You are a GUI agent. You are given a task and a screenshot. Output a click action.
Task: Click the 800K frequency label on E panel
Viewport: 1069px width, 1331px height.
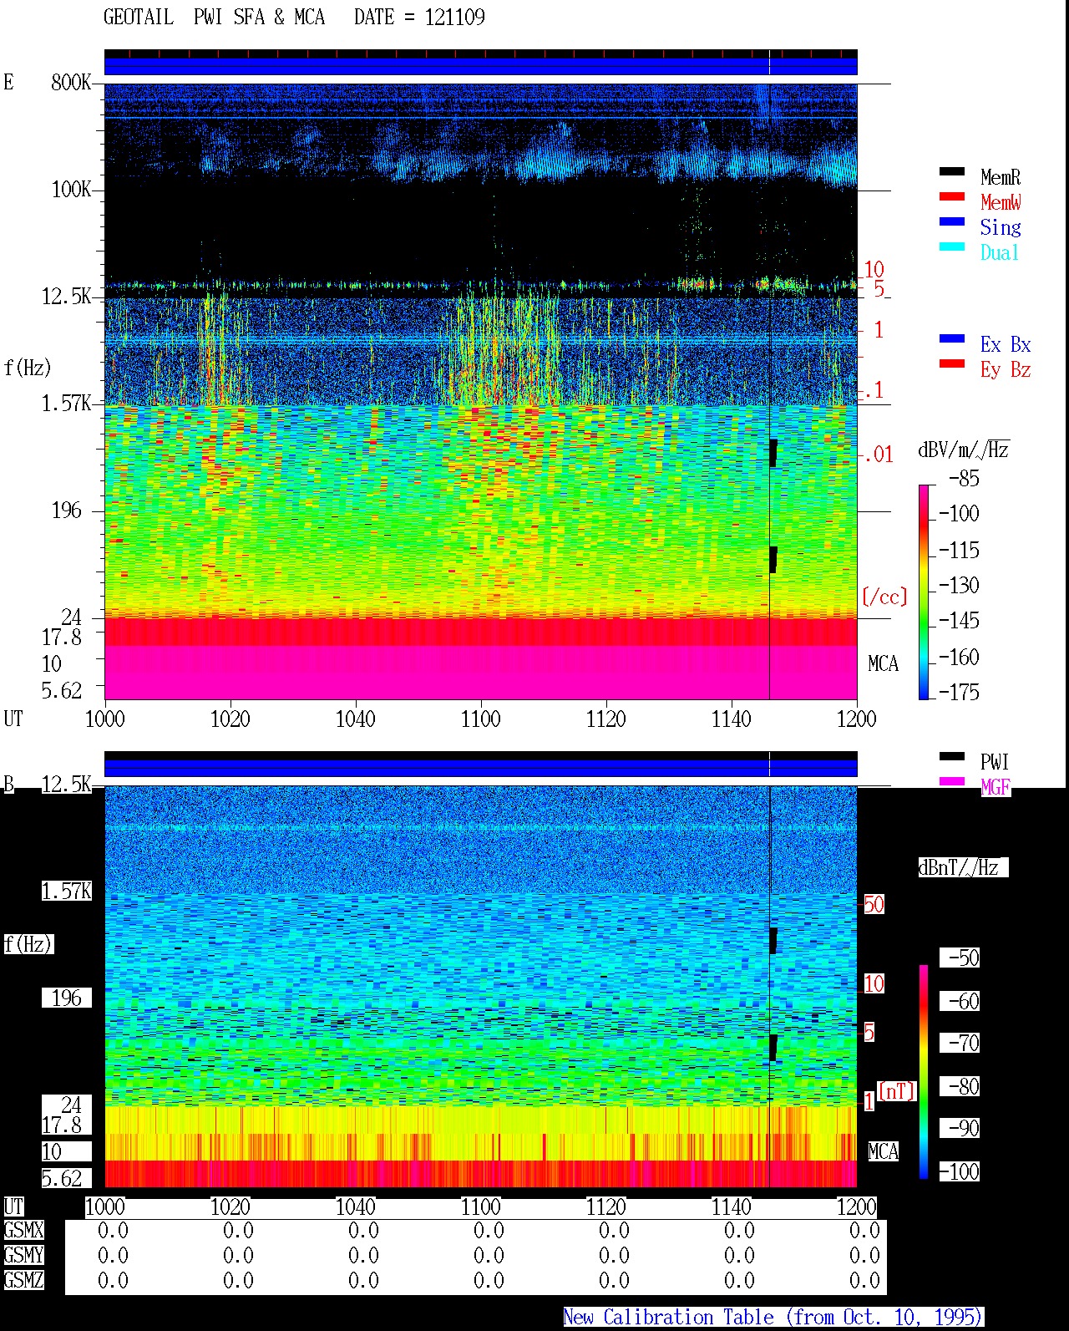pyautogui.click(x=71, y=82)
